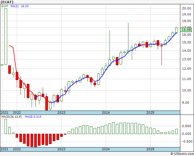Click 2022 on the price chart timeline
Image resolution: width=194 pixels, height=156 pixels.
click(x=17, y=113)
